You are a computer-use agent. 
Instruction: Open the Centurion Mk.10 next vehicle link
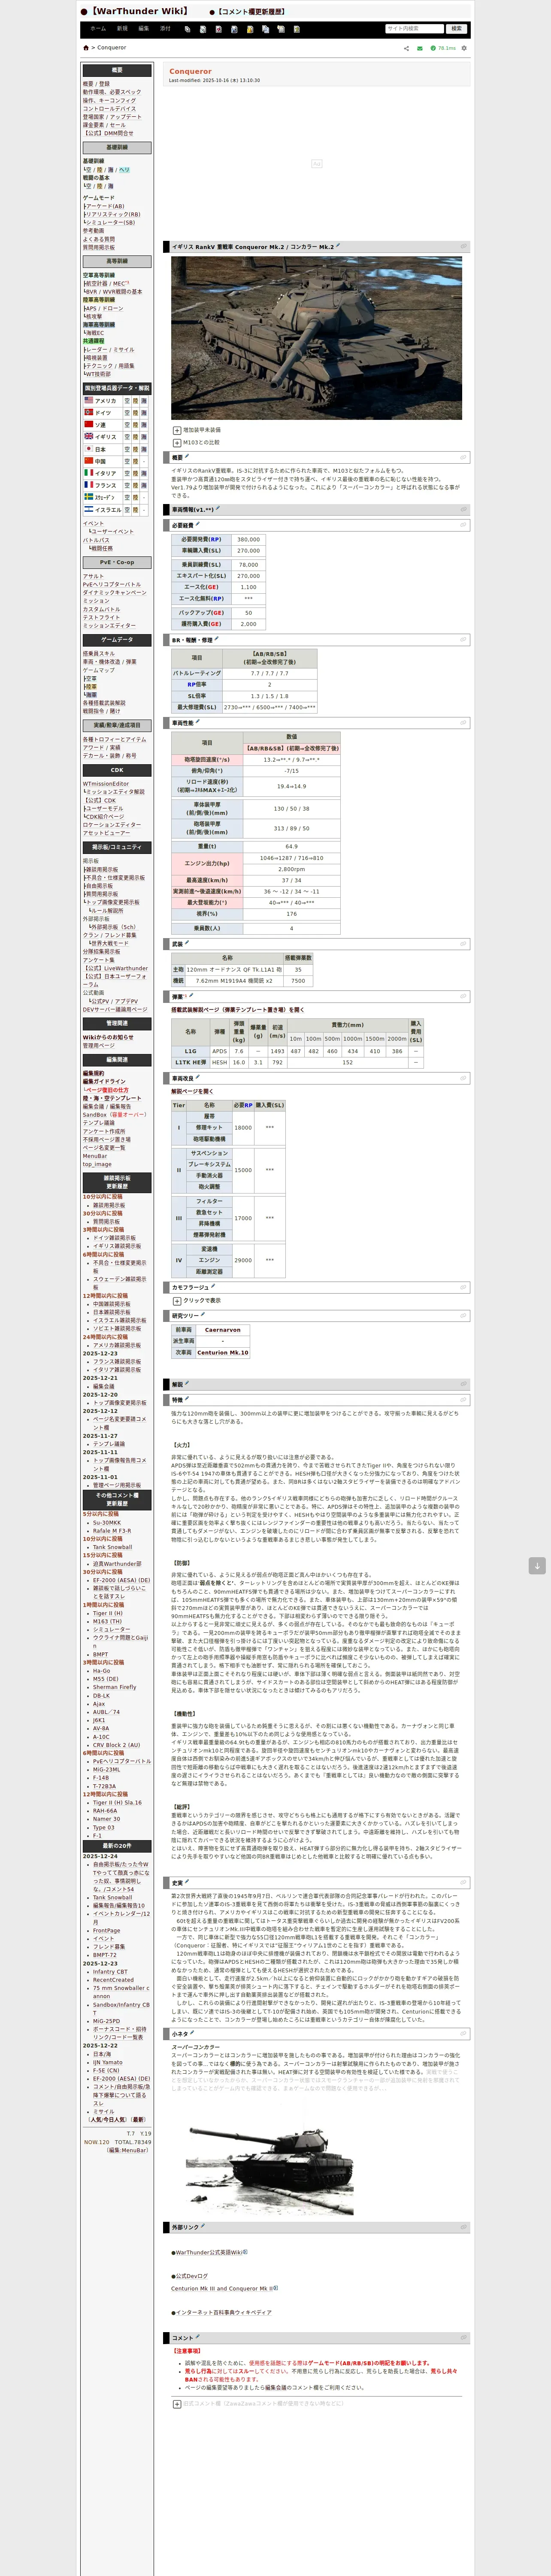[223, 1352]
